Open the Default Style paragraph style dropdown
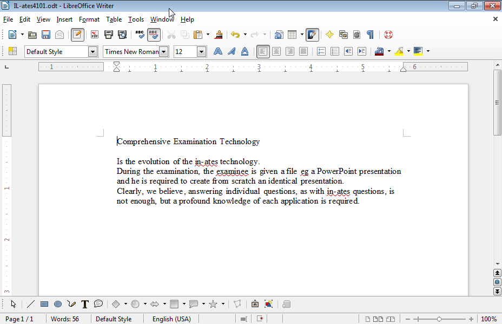This screenshot has height=324, width=502. (x=93, y=51)
